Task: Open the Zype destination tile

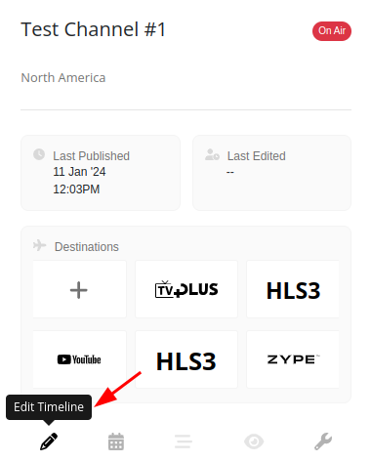Action: pos(293,359)
